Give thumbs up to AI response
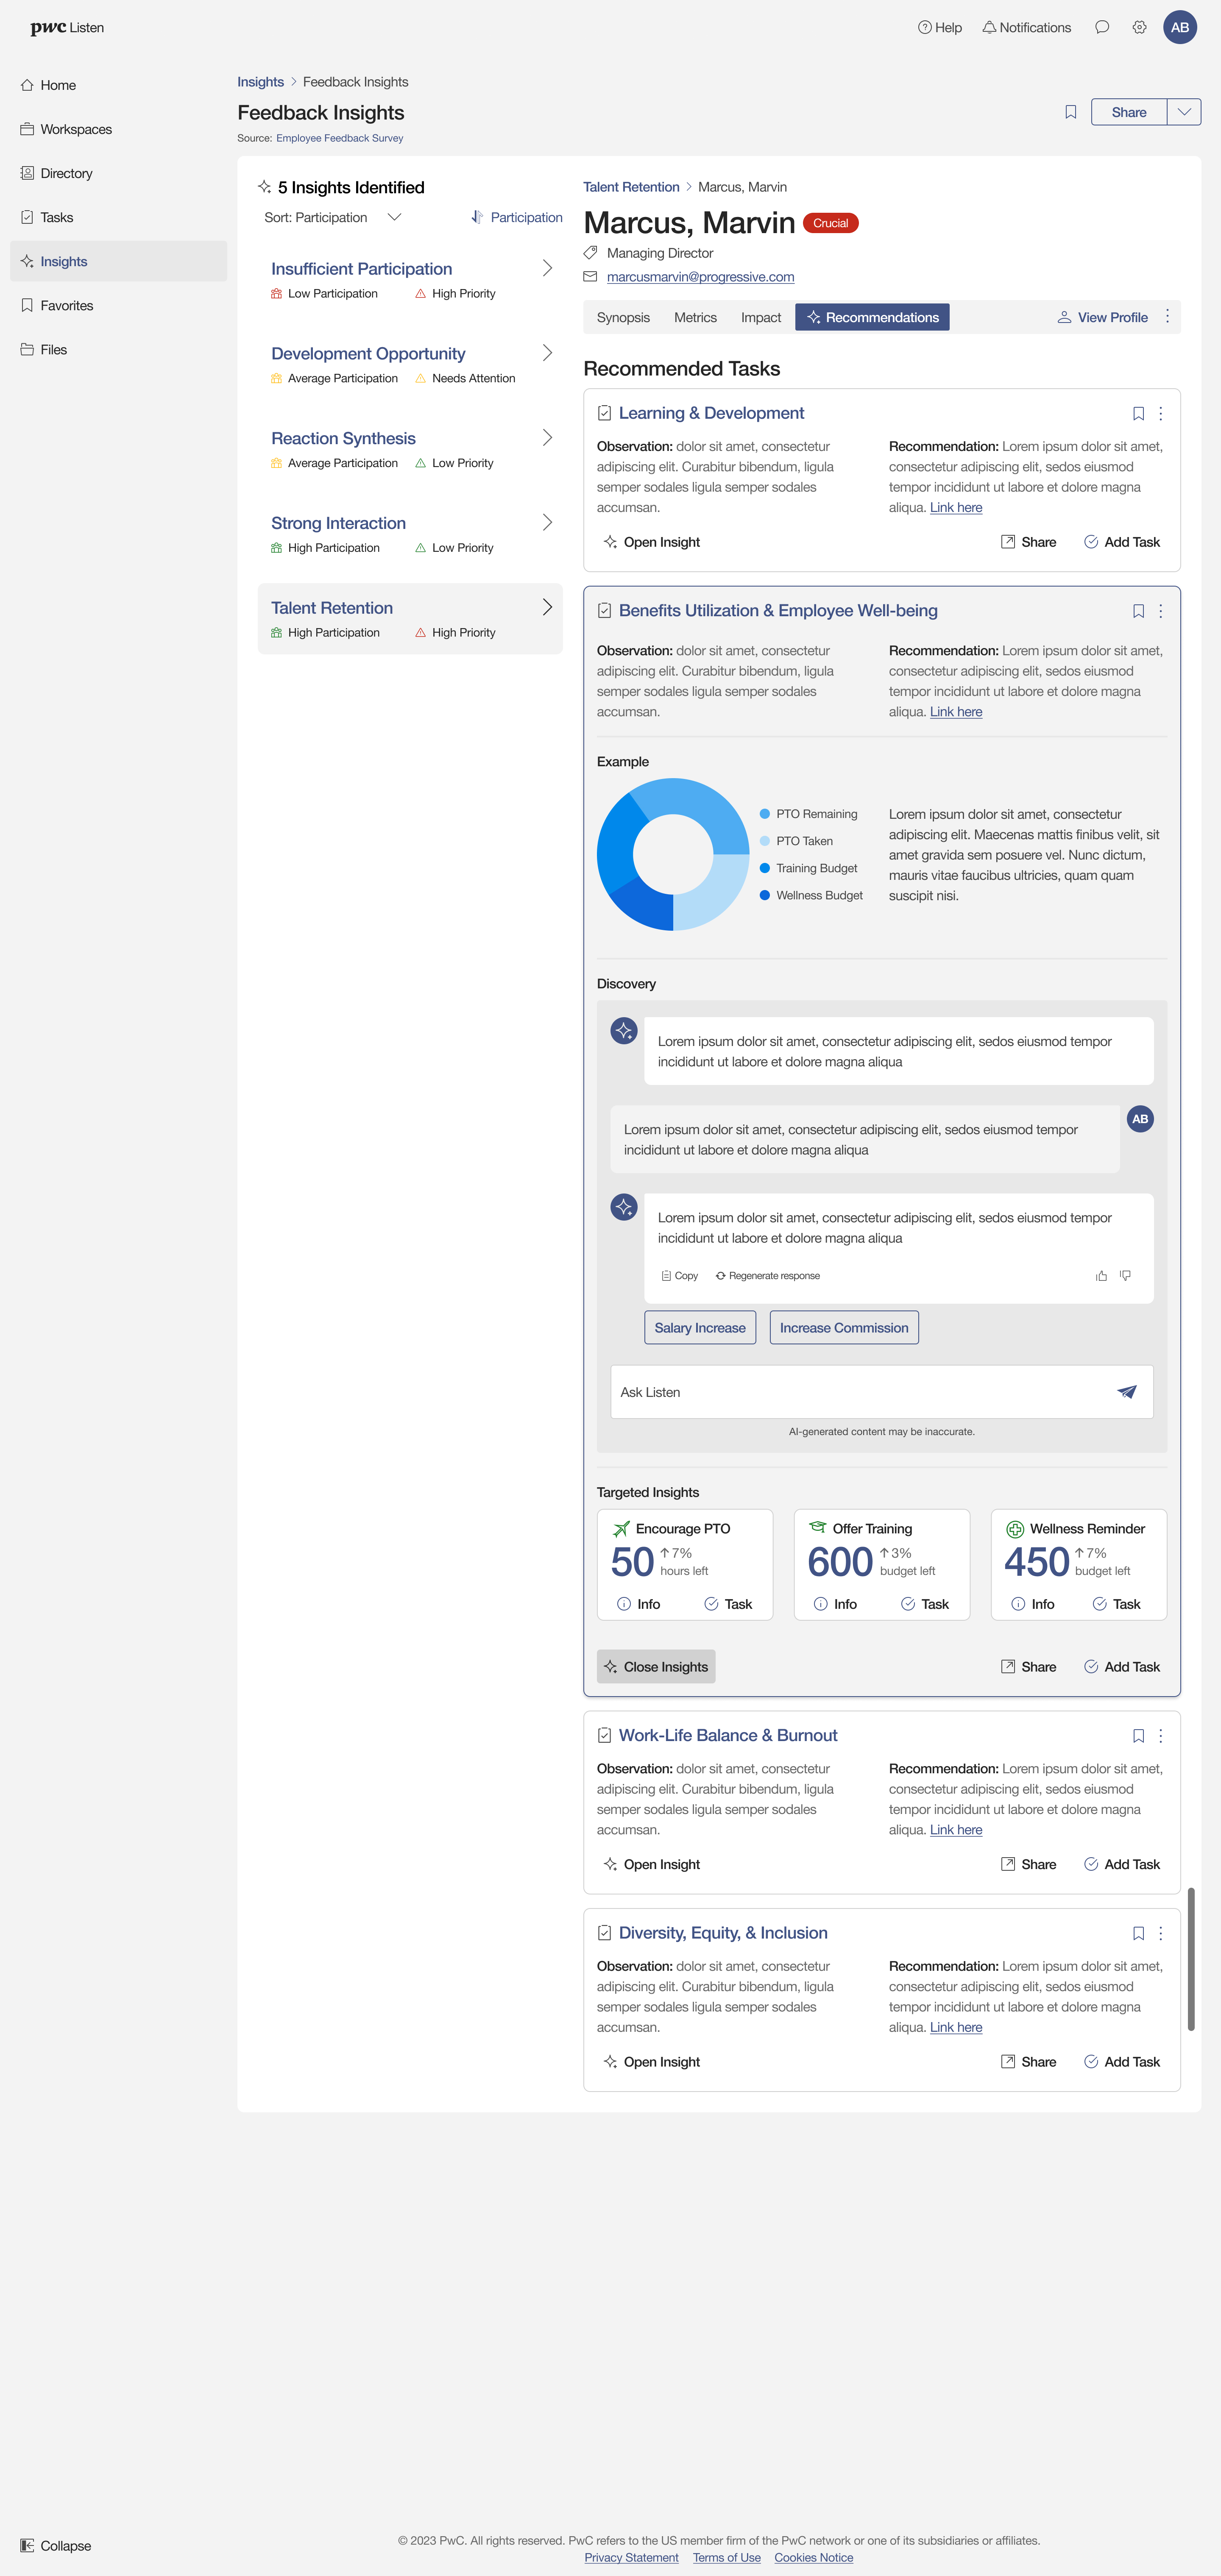Screen dimensions: 1221x2576 click(1101, 1276)
